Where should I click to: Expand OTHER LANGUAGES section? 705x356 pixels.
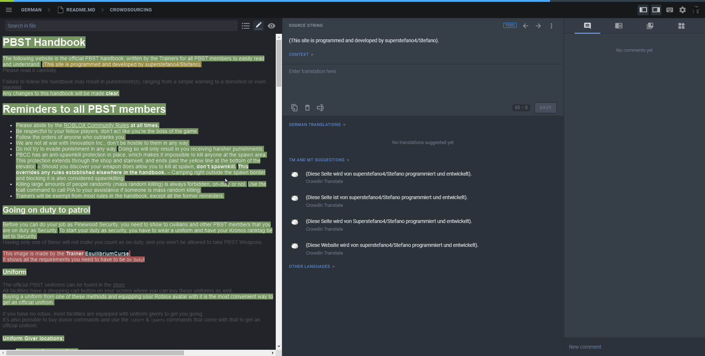coord(312,267)
